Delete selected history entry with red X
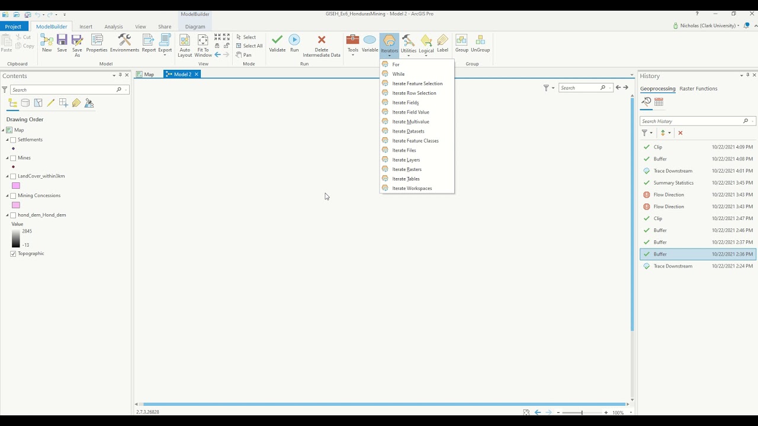Screen dimensions: 758x426 pyautogui.click(x=680, y=133)
